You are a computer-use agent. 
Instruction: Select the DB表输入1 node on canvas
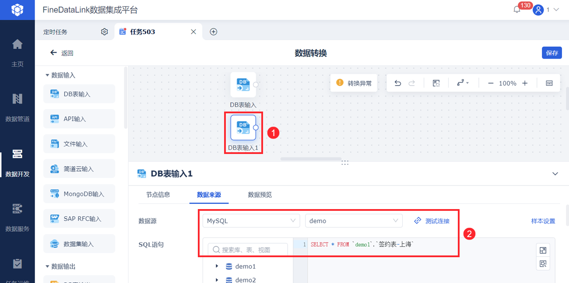[x=243, y=127]
